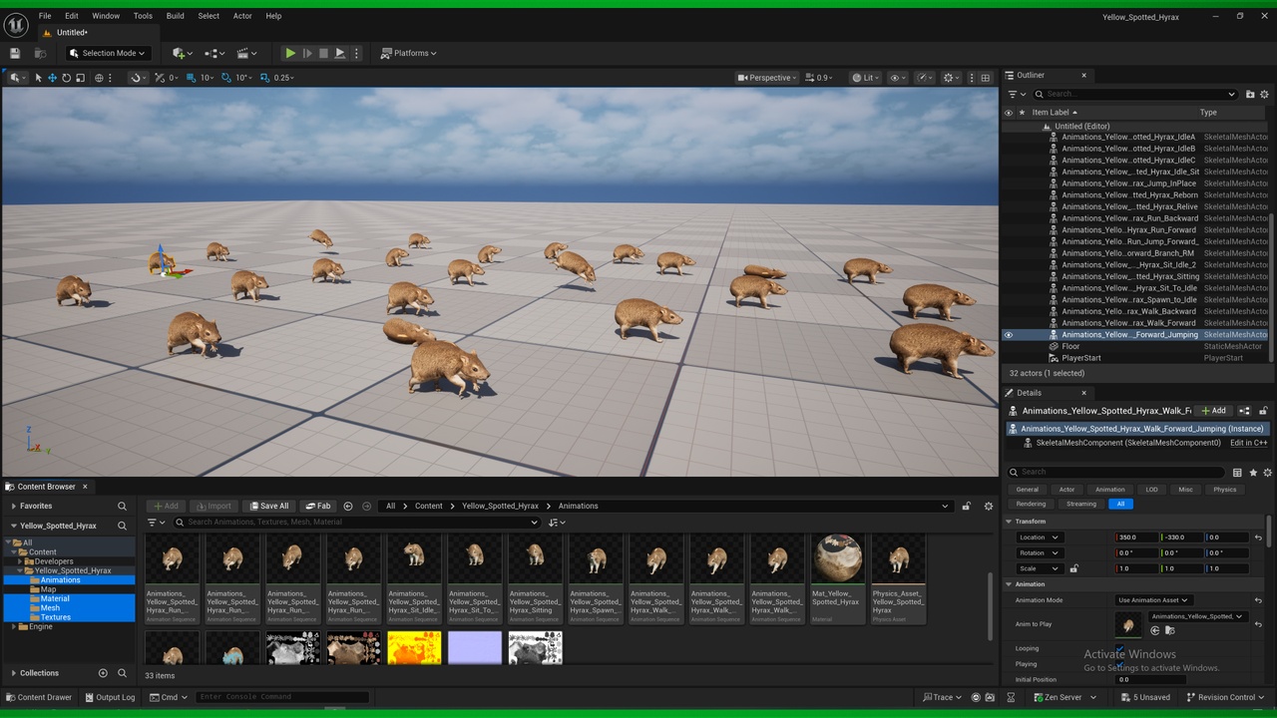Image resolution: width=1277 pixels, height=718 pixels.
Task: Open the Browse content folder icon in main toolbar
Action: (x=40, y=53)
